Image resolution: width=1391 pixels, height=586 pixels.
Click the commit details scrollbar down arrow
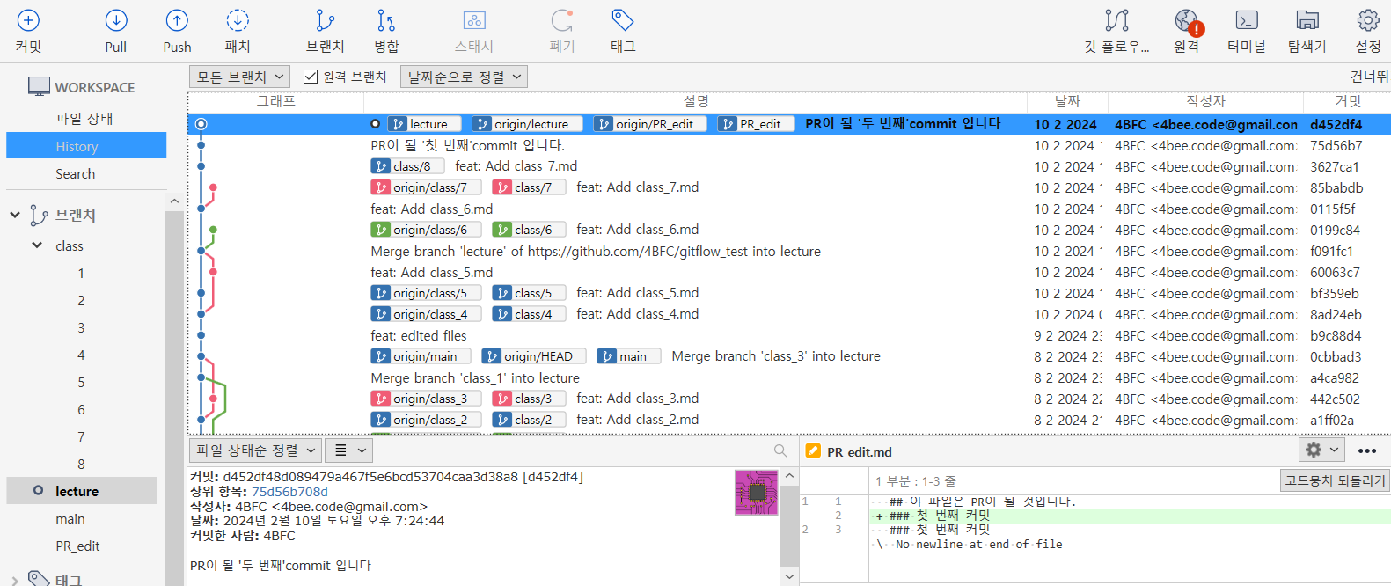click(x=789, y=577)
